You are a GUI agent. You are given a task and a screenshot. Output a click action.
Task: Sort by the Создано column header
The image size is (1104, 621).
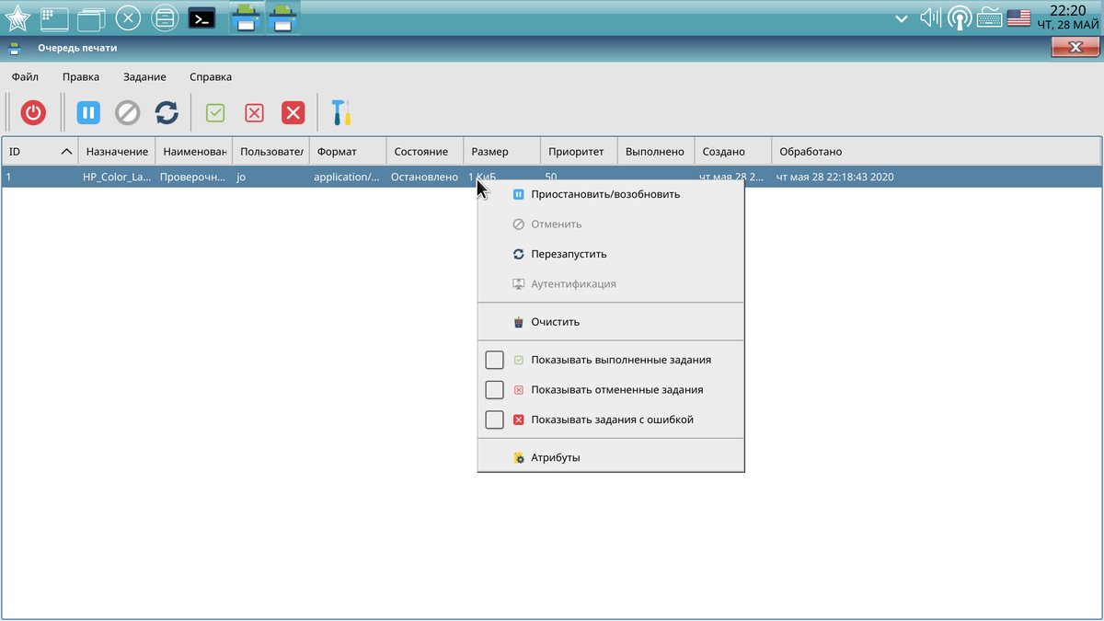click(733, 151)
